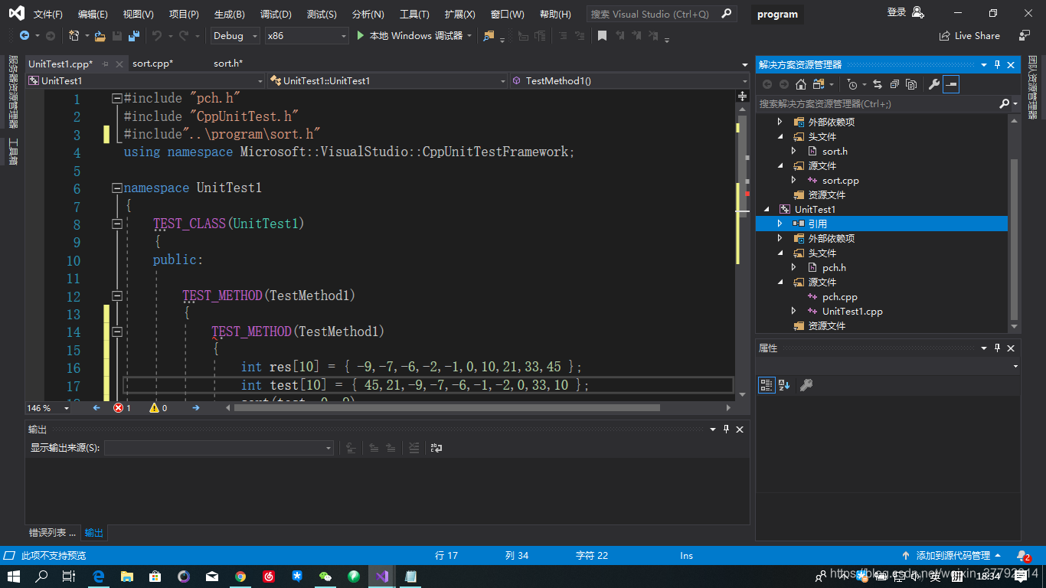Select sort.h in Solution Explorer

(835, 152)
